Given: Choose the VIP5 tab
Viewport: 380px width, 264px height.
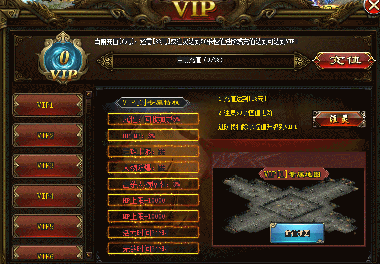Looking at the screenshot, I should [x=48, y=226].
